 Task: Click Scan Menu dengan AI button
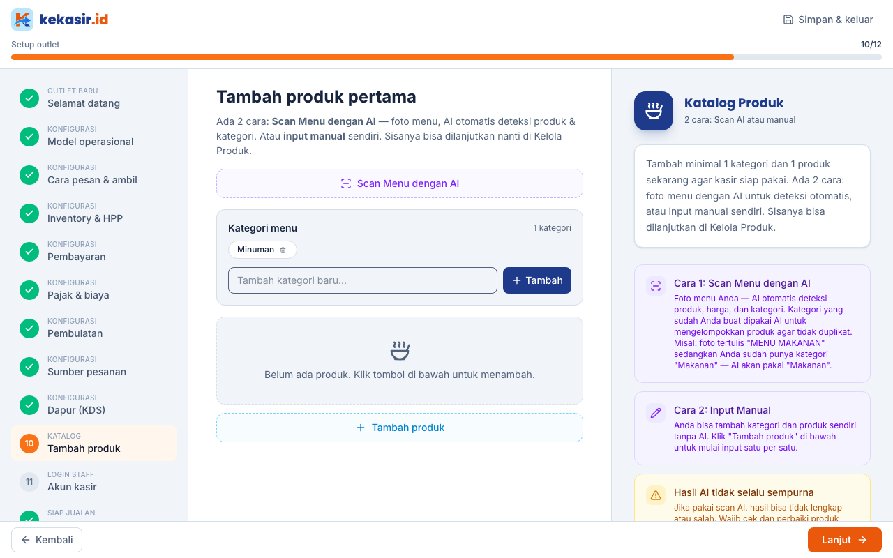[x=400, y=183]
